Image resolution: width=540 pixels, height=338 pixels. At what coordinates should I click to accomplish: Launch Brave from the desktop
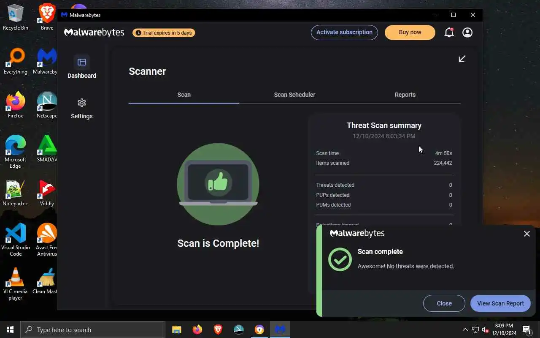(x=47, y=18)
